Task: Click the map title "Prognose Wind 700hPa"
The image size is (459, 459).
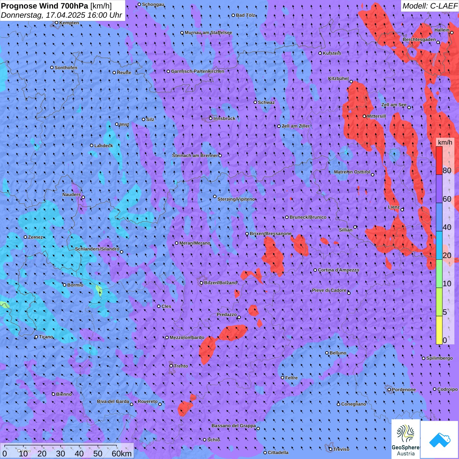Action: point(45,6)
